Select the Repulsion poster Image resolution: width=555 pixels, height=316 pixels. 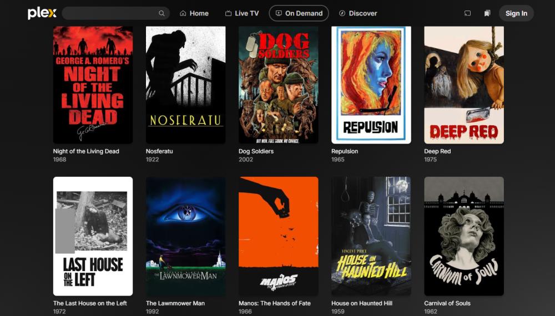pyautogui.click(x=371, y=85)
